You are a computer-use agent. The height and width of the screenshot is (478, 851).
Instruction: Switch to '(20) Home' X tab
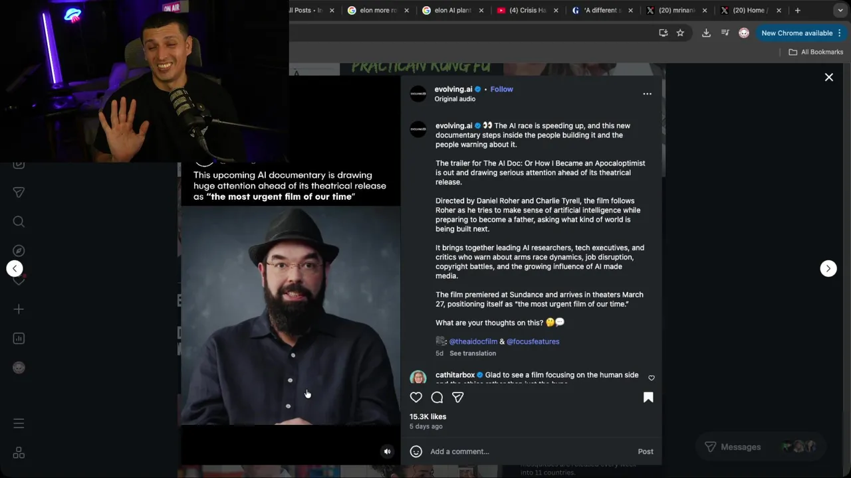[751, 11]
